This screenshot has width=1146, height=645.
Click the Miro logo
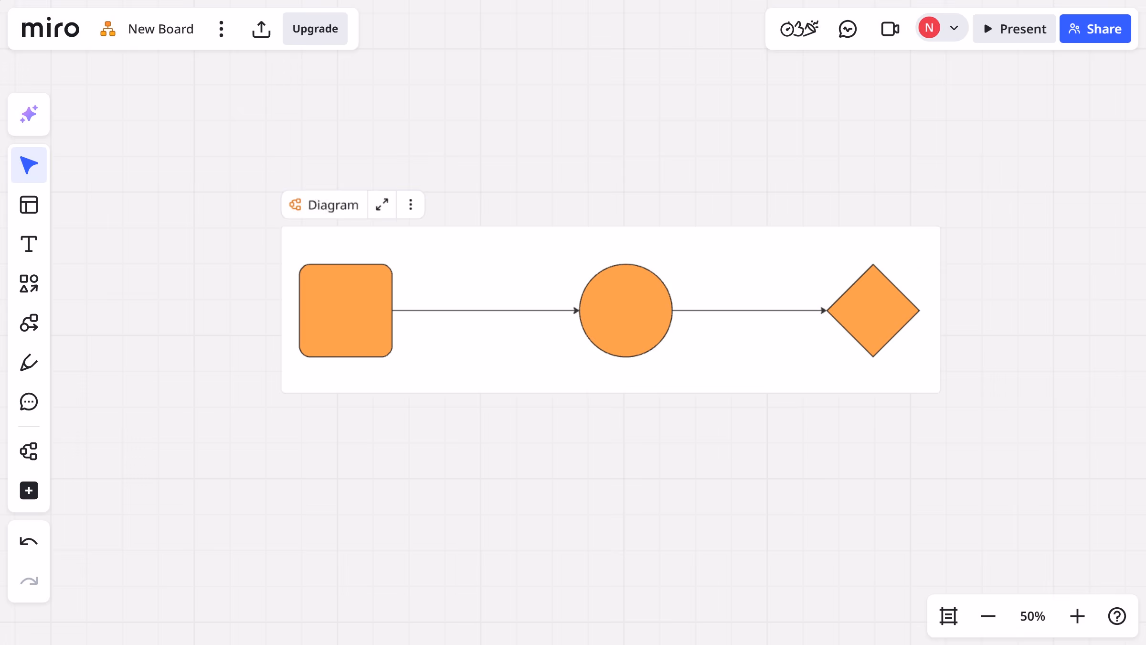[50, 29]
